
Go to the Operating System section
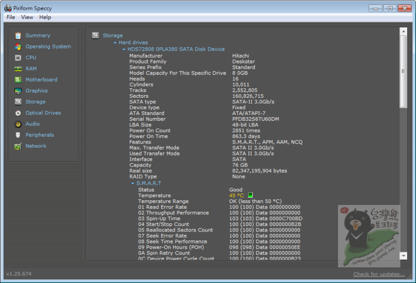[x=48, y=46]
